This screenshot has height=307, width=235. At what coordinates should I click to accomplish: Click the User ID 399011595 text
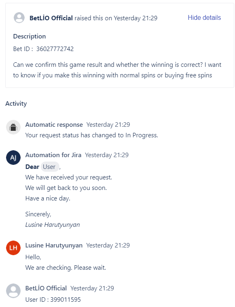[x=53, y=299]
